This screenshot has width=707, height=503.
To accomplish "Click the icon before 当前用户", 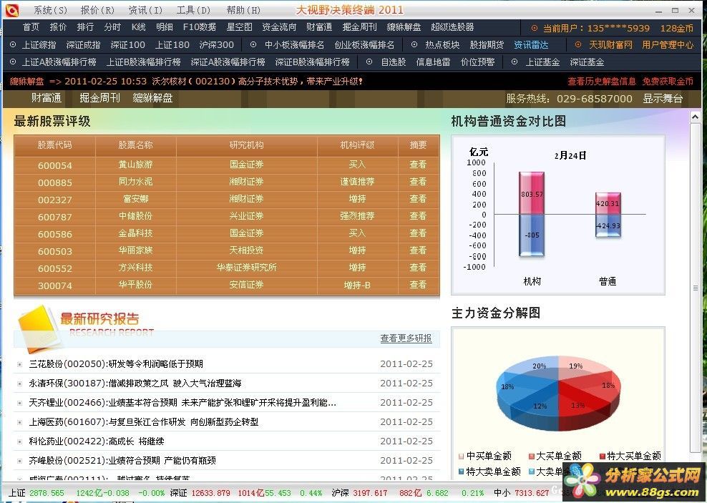I will click(535, 28).
